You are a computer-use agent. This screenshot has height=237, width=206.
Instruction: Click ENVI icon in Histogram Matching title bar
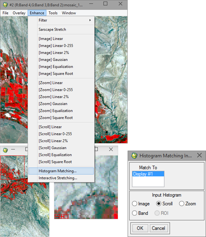[x=134, y=156]
